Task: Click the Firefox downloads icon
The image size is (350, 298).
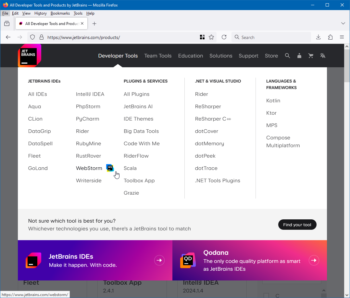Action: (318, 37)
